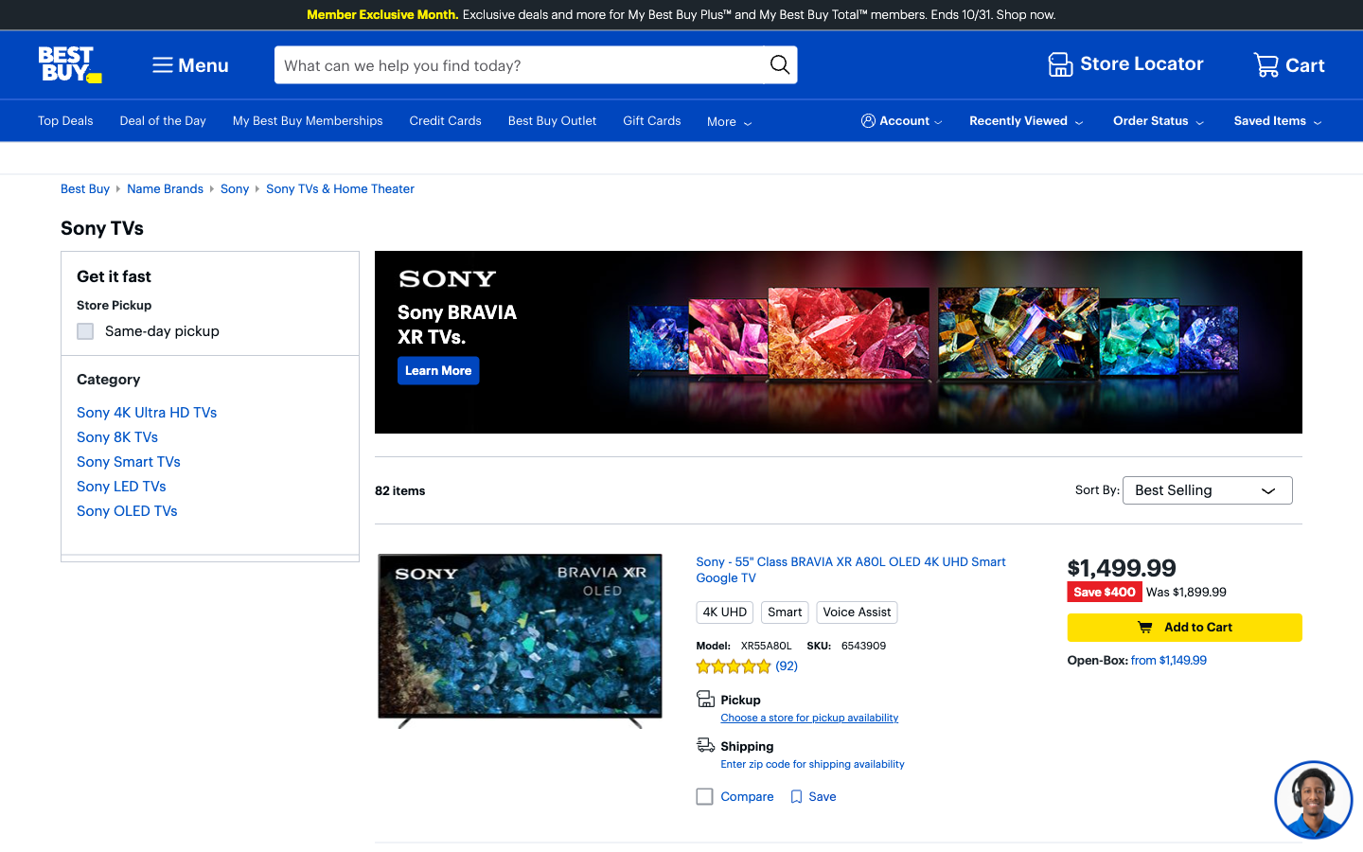Viewport: 1363px width, 852px height.
Task: Click Learn More on Sony BRAVIA banner
Action: [438, 371]
